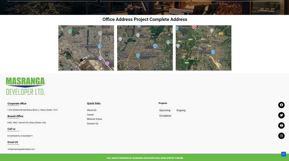
Task: Click the BRAC University pin on the middle map
Action: click(x=138, y=35)
